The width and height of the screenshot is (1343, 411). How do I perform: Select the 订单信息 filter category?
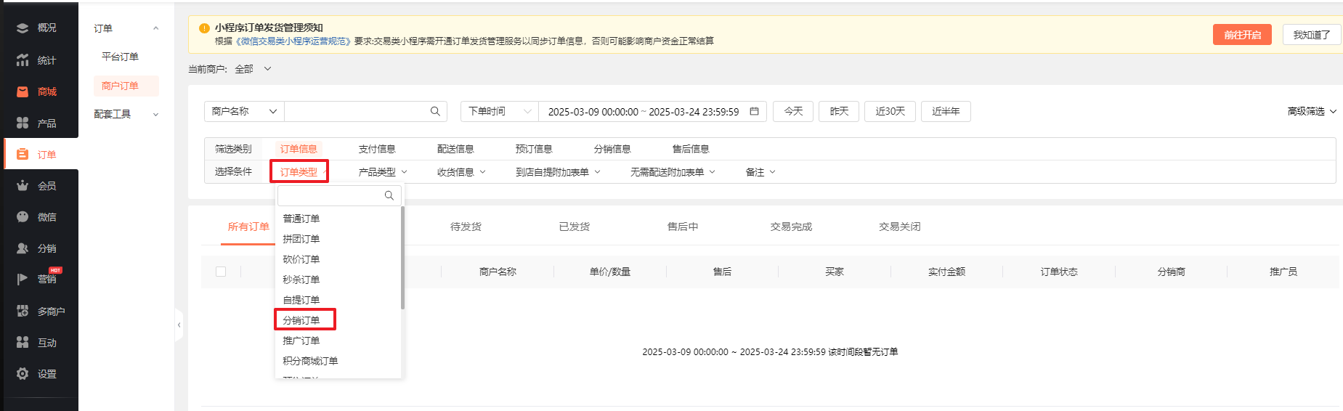(299, 149)
